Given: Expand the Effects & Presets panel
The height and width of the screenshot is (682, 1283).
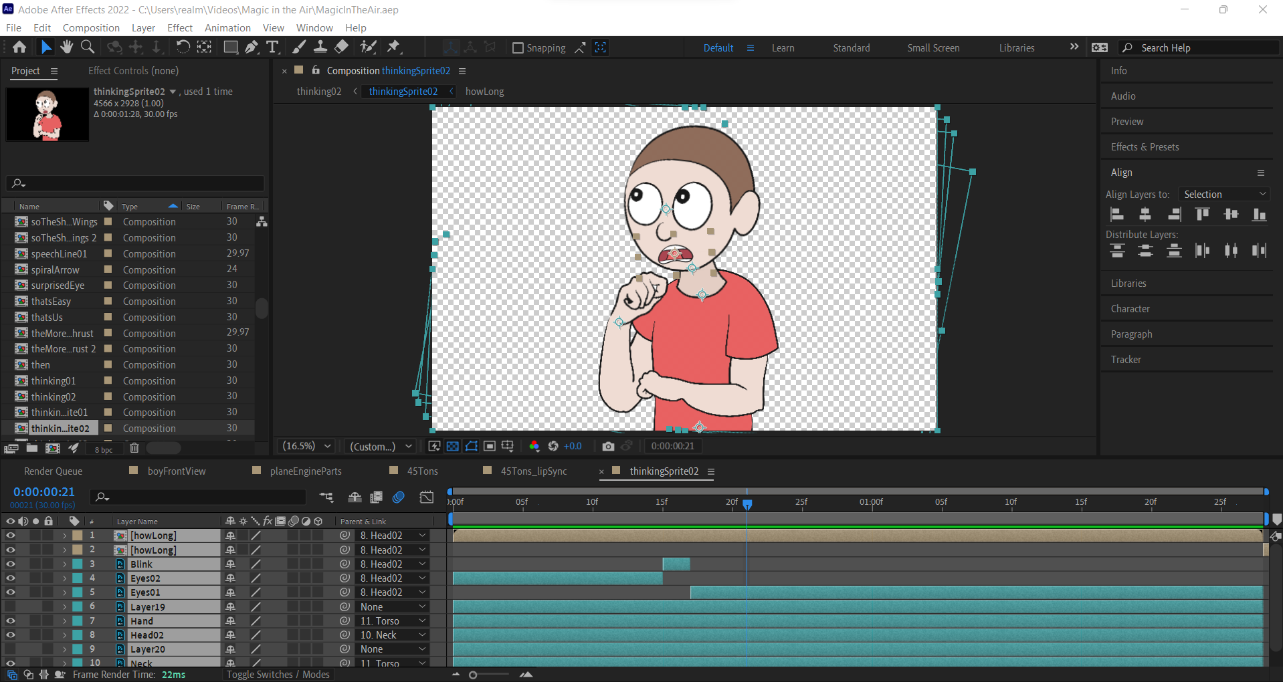Looking at the screenshot, I should click(1145, 146).
